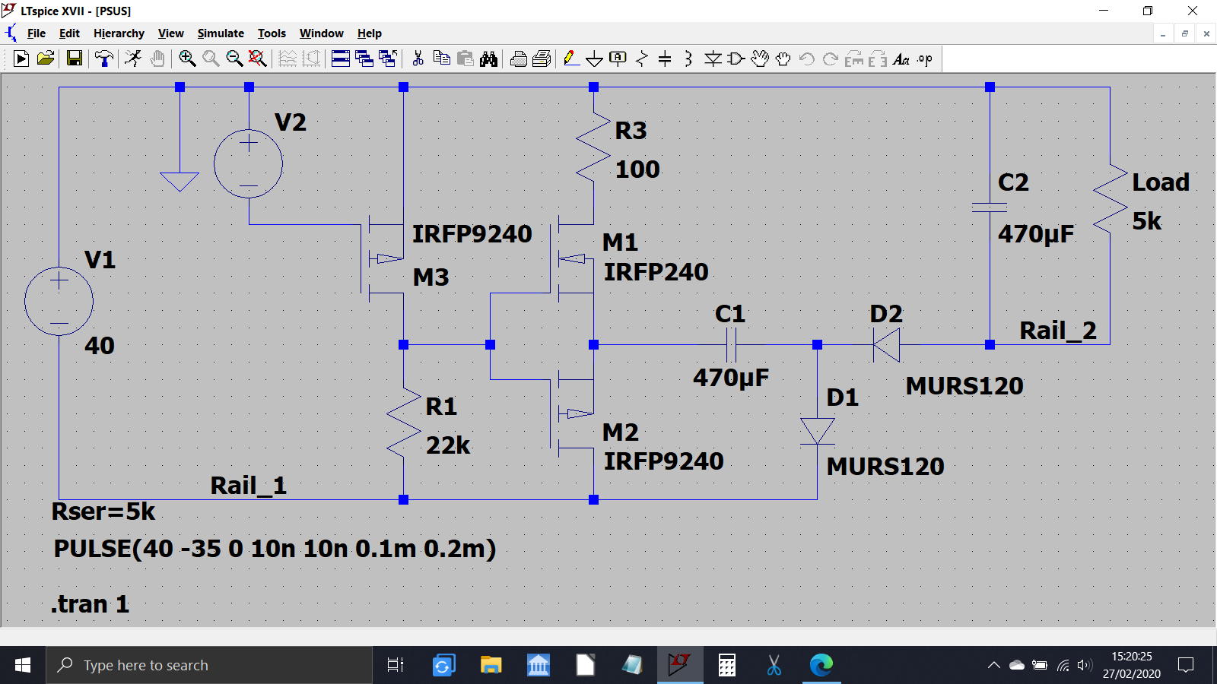Image resolution: width=1217 pixels, height=684 pixels.
Task: Click the MURS120 label of D1
Action: coord(885,467)
